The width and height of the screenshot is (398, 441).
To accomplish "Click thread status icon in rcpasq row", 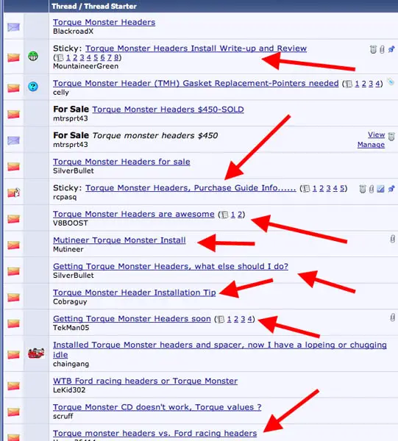I will click(x=13, y=193).
